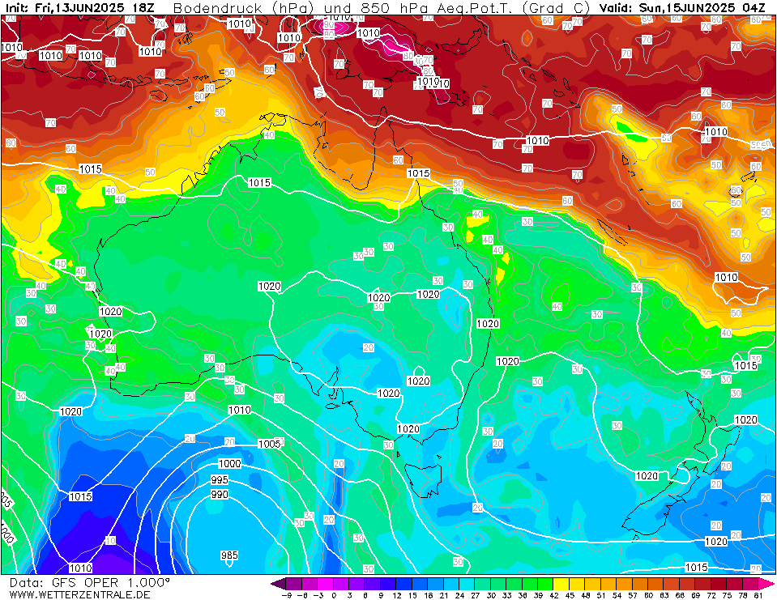This screenshot has width=777, height=600.
Task: Choose the orange legend swatch between 54 and 57
Action: 625,584
